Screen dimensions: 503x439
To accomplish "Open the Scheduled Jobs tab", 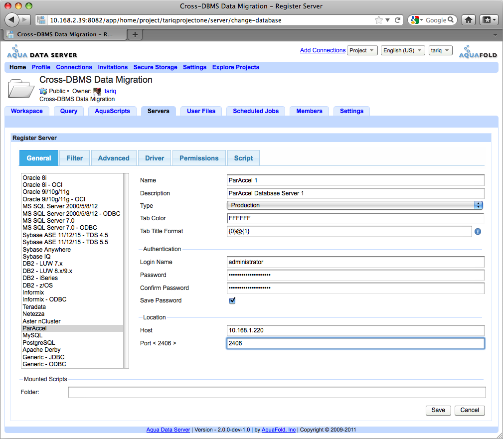I will [256, 111].
